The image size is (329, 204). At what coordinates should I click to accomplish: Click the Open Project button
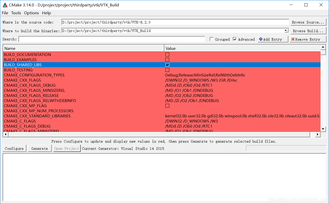(67, 149)
